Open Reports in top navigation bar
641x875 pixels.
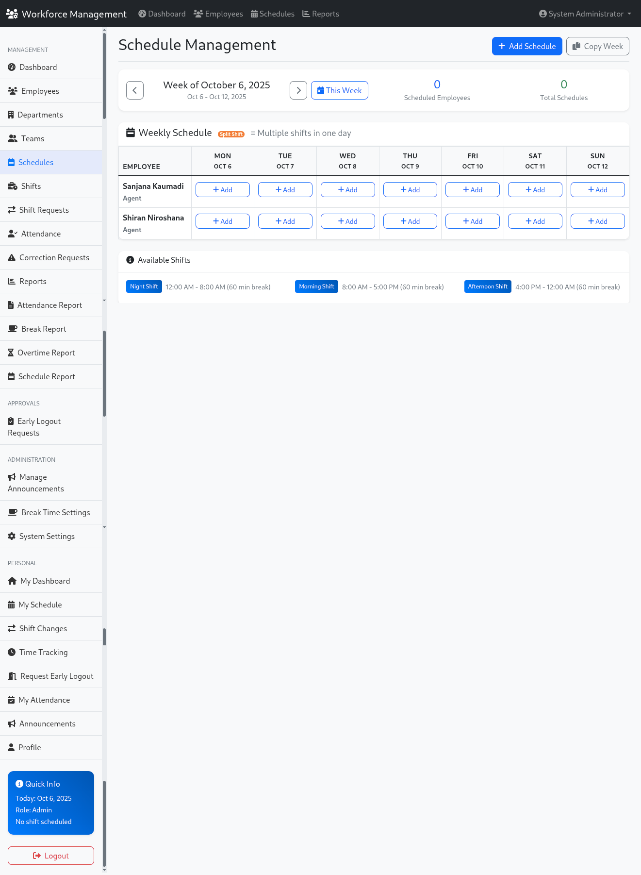321,14
